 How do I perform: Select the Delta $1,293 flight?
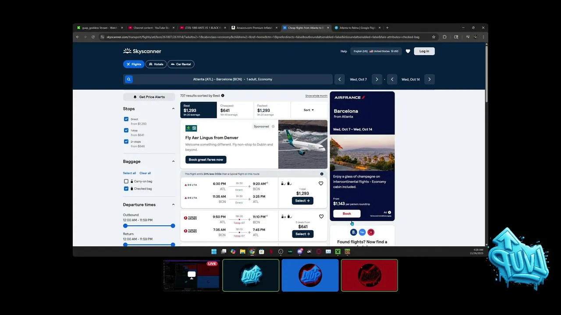tap(302, 201)
